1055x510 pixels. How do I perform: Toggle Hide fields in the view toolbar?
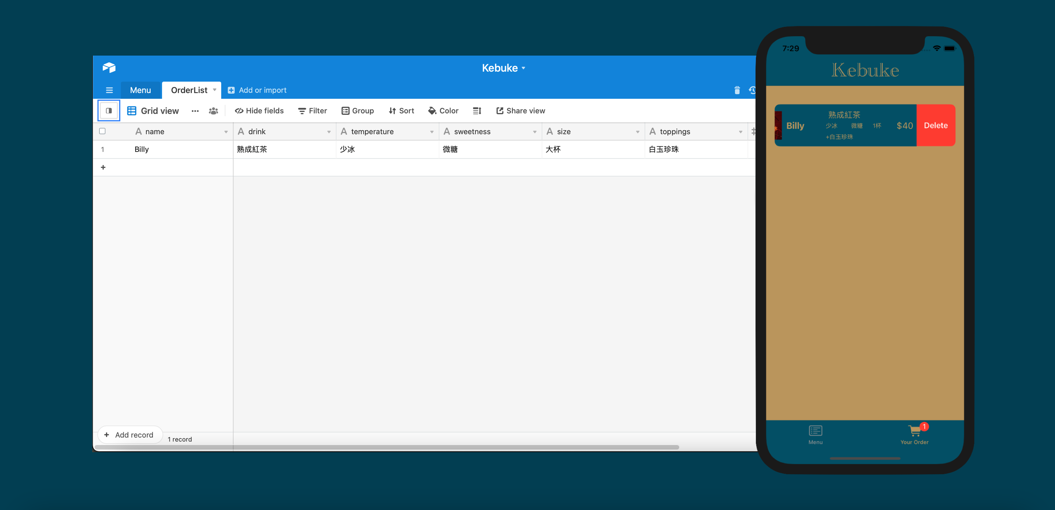pos(259,110)
